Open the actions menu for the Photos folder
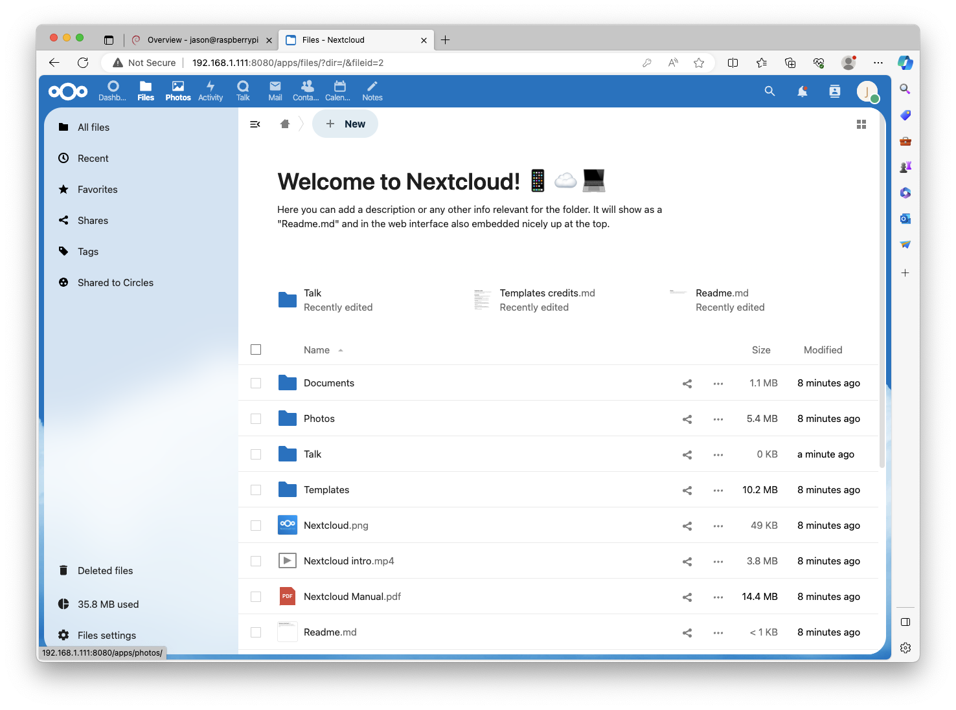This screenshot has width=956, height=710. 718,419
